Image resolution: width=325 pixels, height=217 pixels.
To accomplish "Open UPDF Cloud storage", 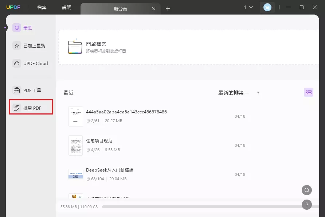I will click(30, 63).
